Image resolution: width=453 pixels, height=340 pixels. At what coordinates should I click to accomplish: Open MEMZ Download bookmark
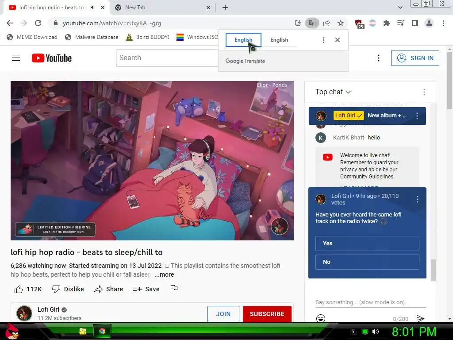click(32, 37)
